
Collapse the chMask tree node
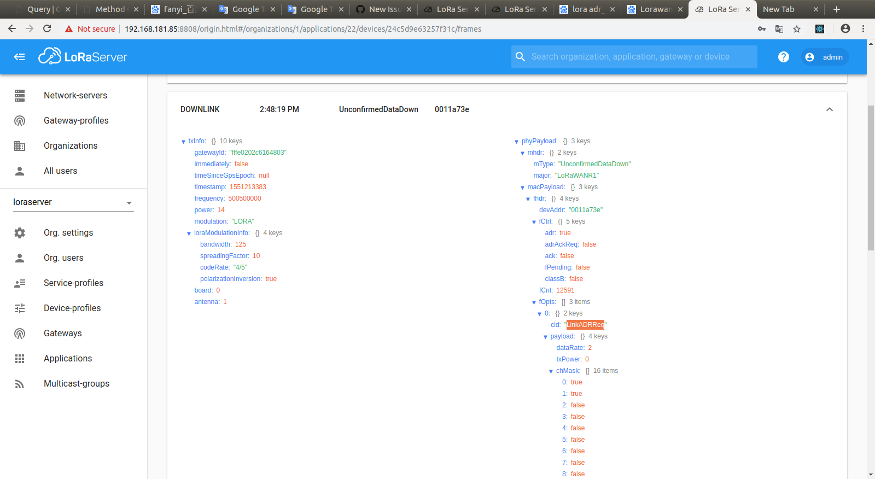click(x=551, y=371)
